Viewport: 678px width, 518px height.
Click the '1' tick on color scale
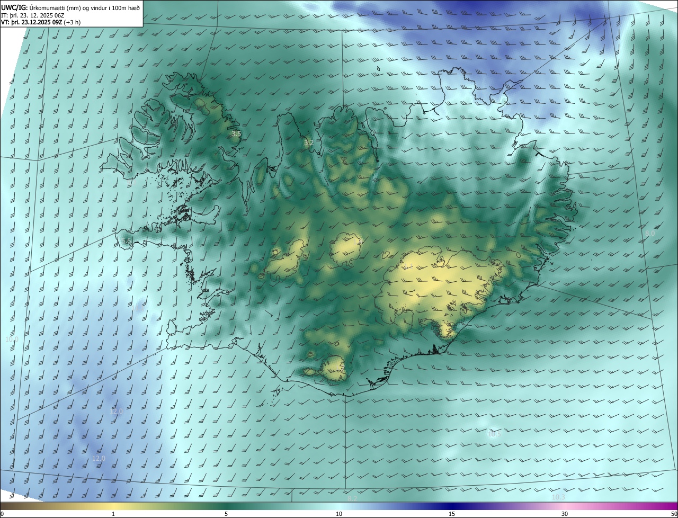click(x=113, y=514)
